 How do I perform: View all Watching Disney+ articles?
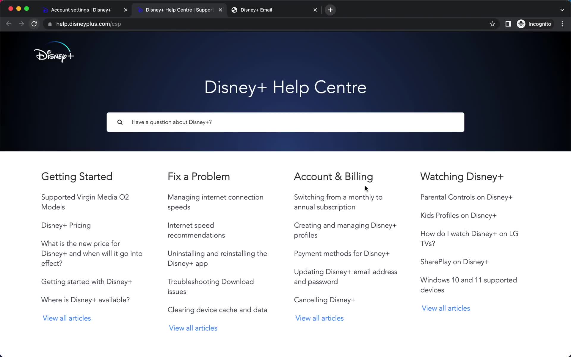pos(446,308)
